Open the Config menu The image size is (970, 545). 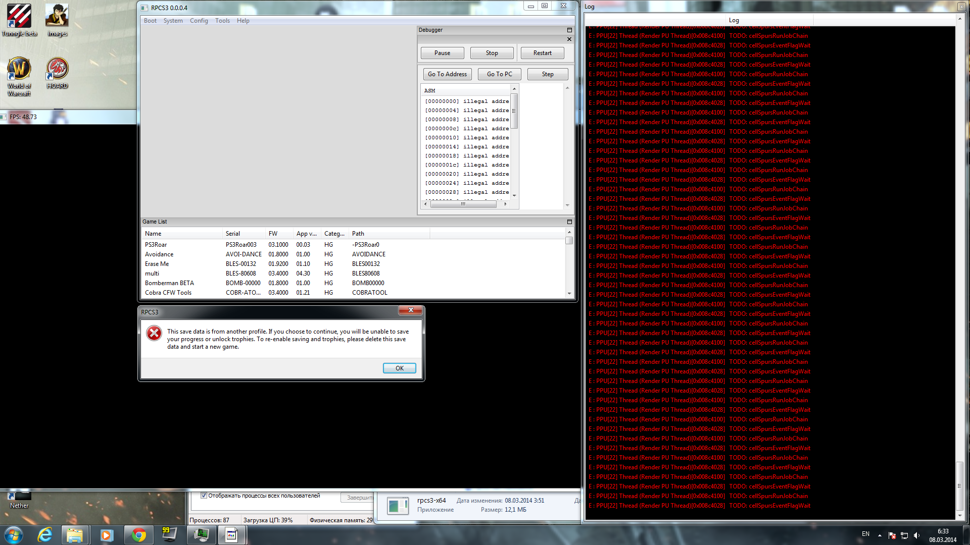click(199, 21)
